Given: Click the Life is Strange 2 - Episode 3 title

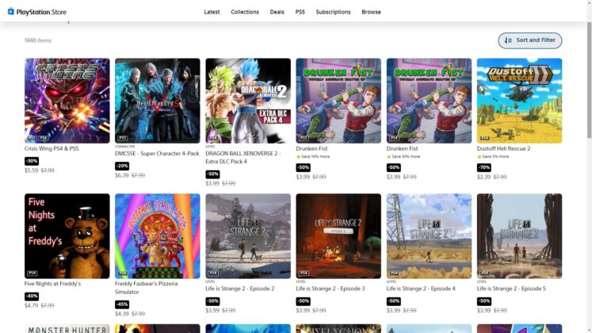Looking at the screenshot, I should click(330, 289).
